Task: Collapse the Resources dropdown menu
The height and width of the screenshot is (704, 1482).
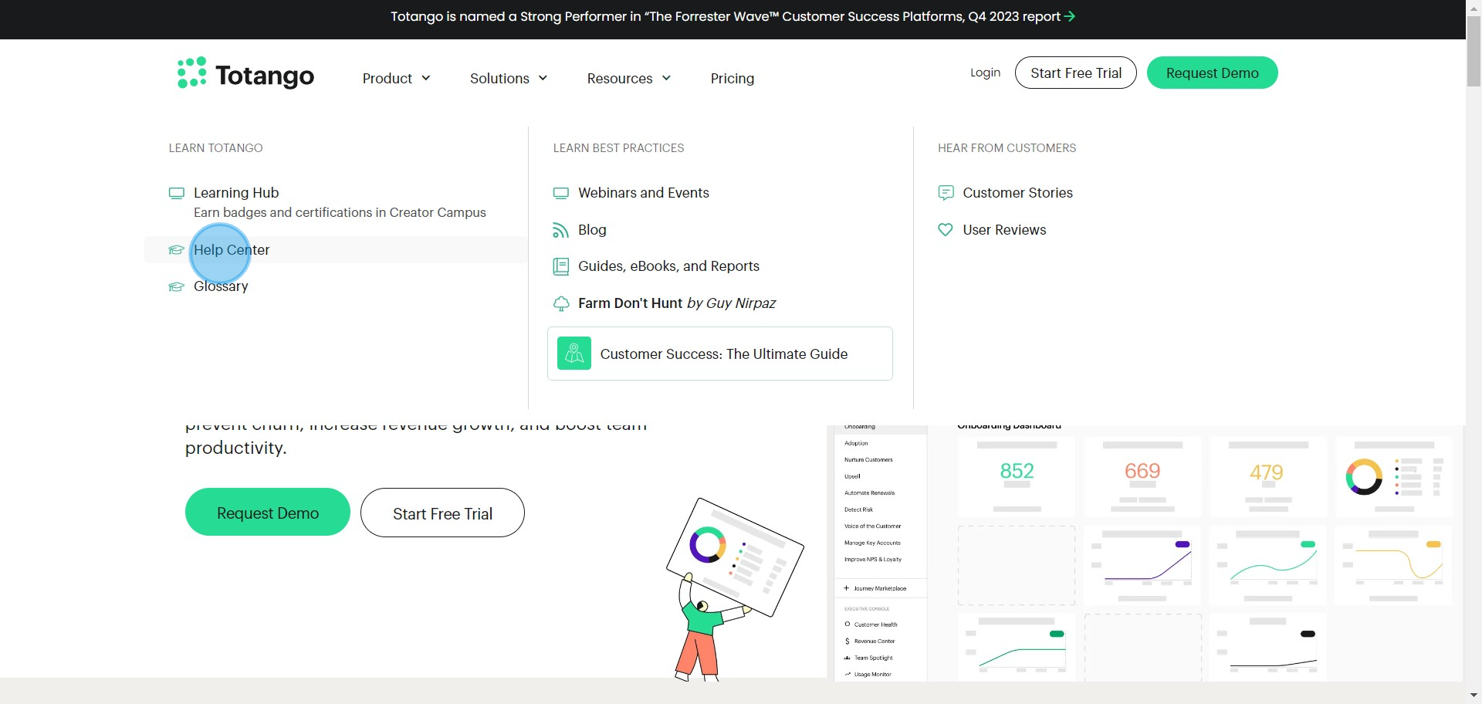Action: (629, 78)
